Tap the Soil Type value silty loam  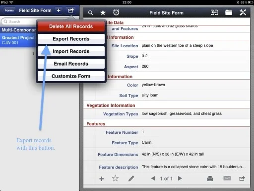(x=150, y=95)
